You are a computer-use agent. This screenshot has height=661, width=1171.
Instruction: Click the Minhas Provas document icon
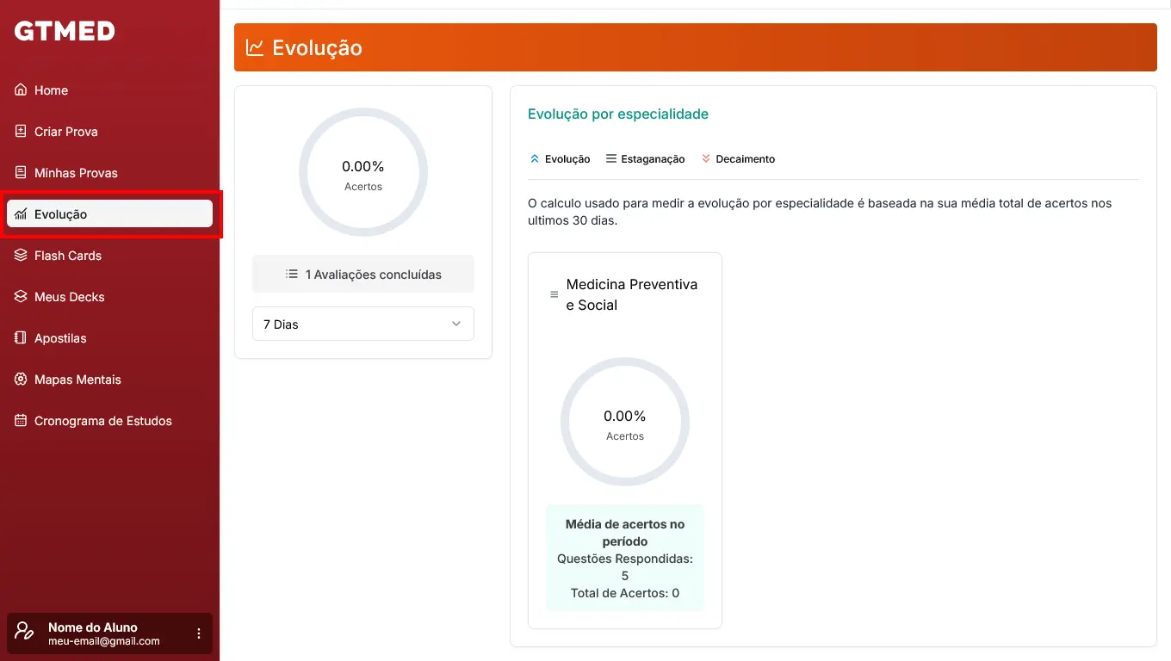(x=21, y=173)
